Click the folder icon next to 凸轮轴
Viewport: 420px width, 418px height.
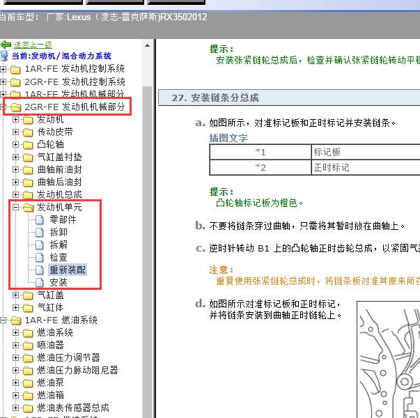tap(28, 145)
